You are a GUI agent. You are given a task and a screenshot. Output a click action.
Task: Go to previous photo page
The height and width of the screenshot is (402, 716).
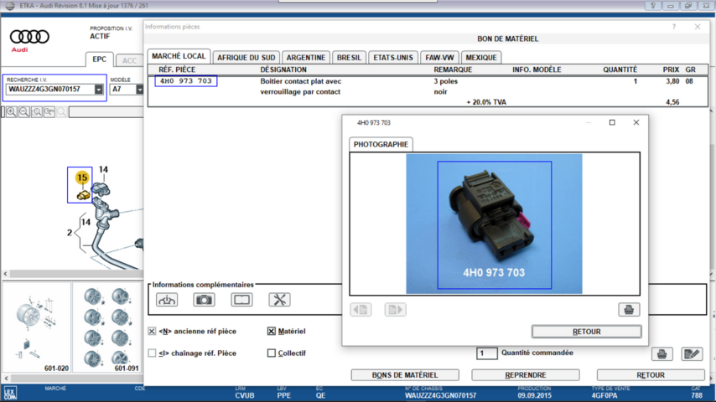361,310
